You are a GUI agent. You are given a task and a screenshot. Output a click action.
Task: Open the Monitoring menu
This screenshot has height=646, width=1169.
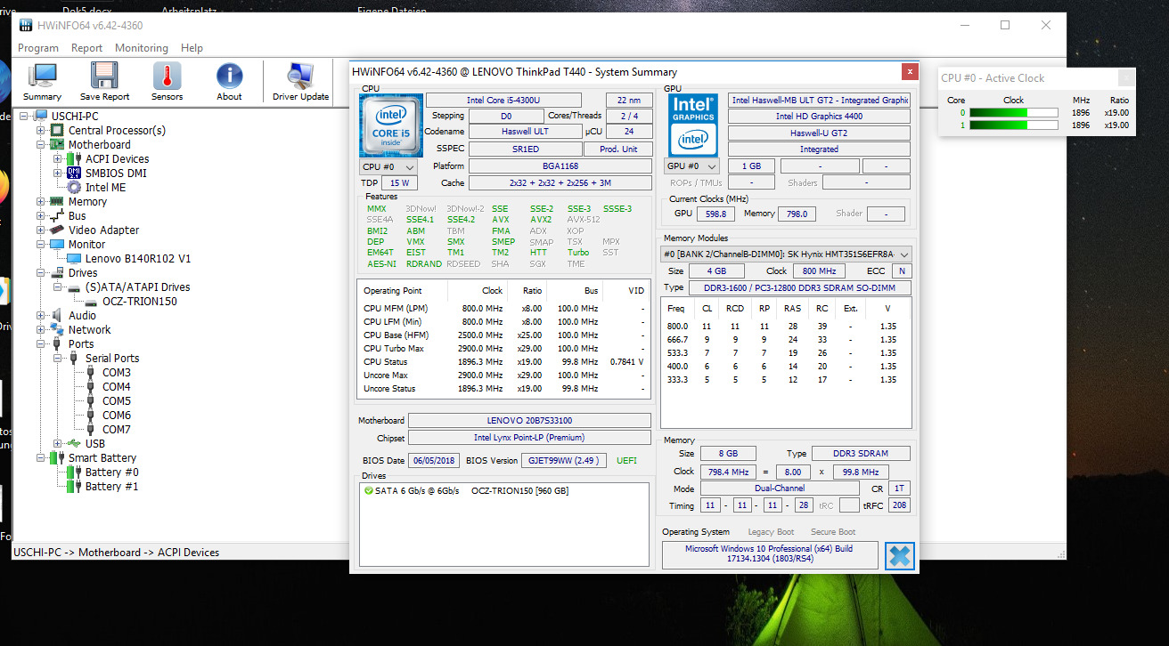tap(141, 48)
